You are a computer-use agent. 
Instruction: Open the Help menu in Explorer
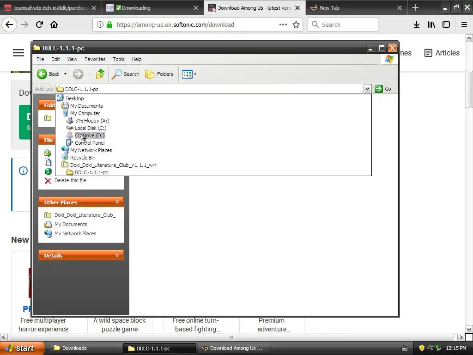136,59
